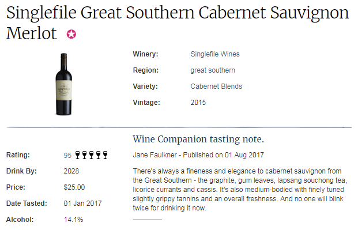358x230 pixels.
Task: Click the Wine Companion tasting note heading
Action: (x=198, y=139)
